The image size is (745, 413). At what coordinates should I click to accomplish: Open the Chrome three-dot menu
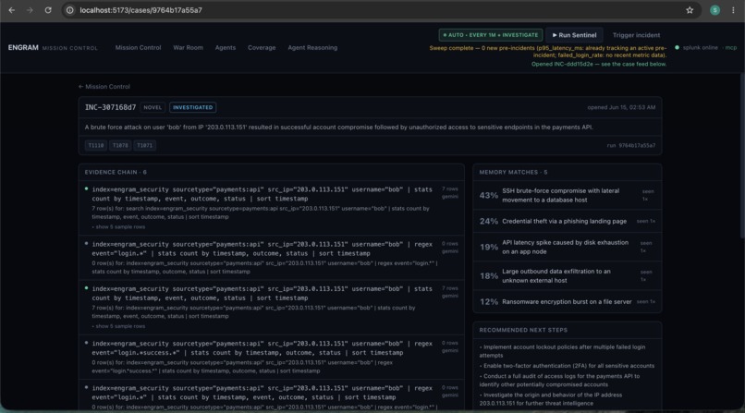733,10
